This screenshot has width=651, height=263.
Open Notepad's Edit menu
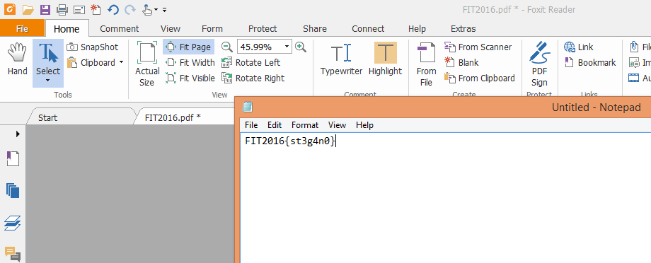[275, 125]
